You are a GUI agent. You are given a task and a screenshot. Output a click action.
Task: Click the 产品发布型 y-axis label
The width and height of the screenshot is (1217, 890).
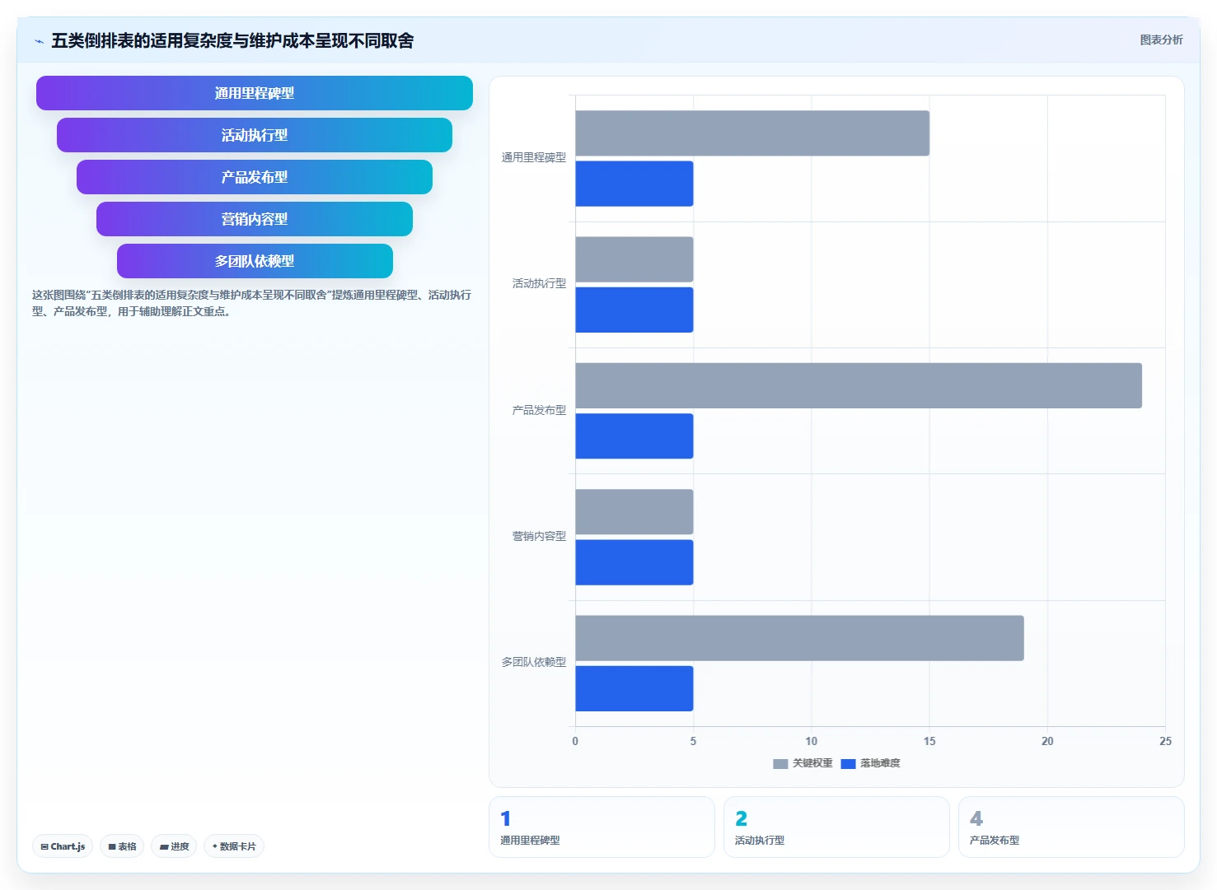click(539, 410)
